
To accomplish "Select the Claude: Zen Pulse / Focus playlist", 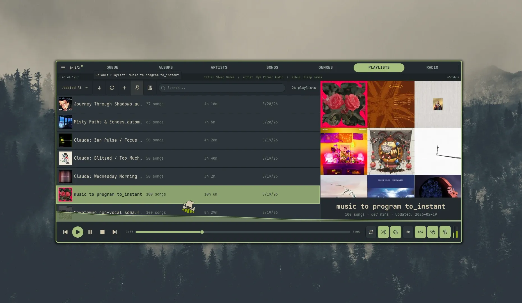I will click(188, 140).
